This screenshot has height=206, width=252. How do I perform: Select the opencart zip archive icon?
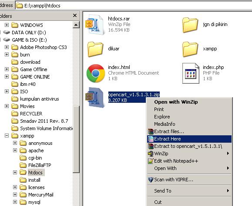click(x=95, y=98)
